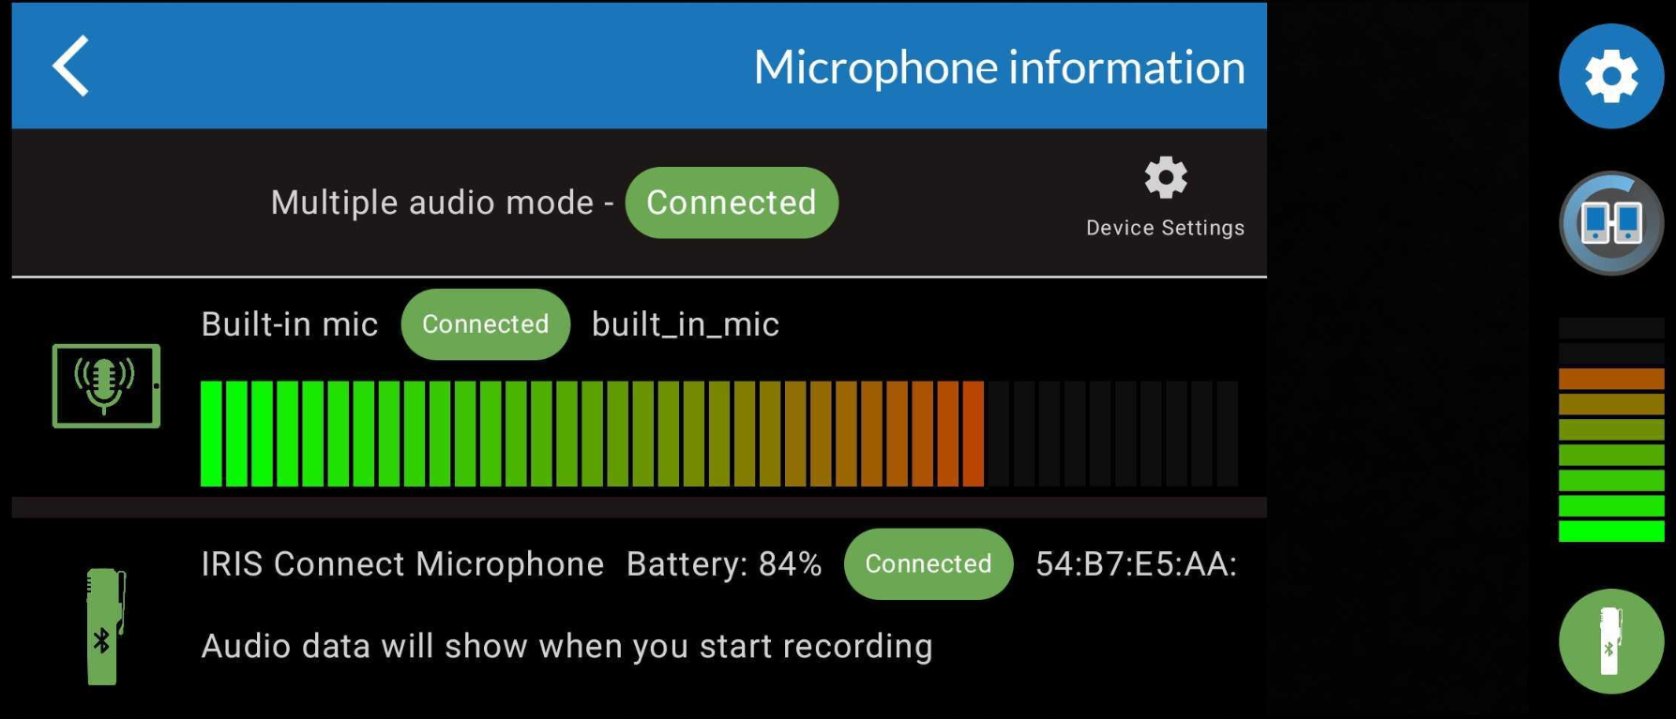Click the 54:B7:E5:AA: device address
This screenshot has width=1676, height=719.
point(1136,564)
